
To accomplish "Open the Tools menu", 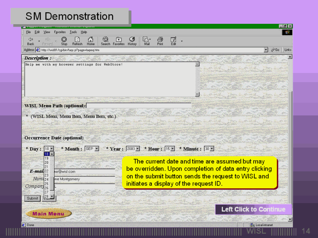I will [73, 32].
